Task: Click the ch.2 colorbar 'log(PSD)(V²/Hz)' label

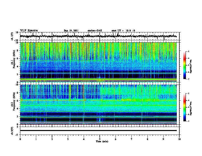Action: [x=191, y=109]
